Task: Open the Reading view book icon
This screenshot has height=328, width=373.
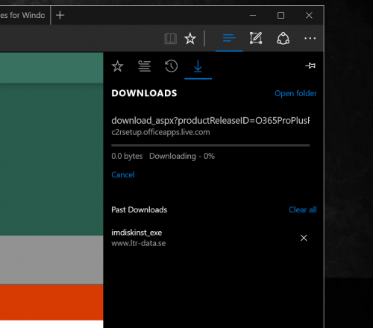Action: [171, 39]
